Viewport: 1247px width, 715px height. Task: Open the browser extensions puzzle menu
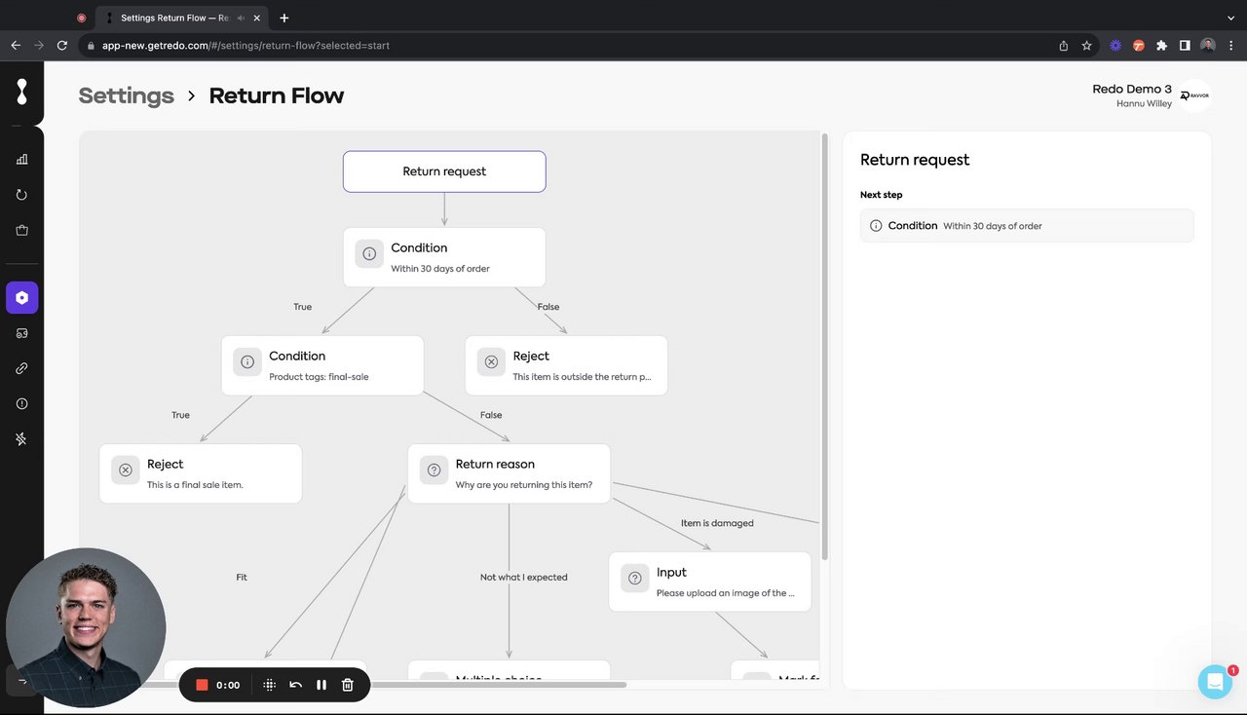pyautogui.click(x=1161, y=45)
